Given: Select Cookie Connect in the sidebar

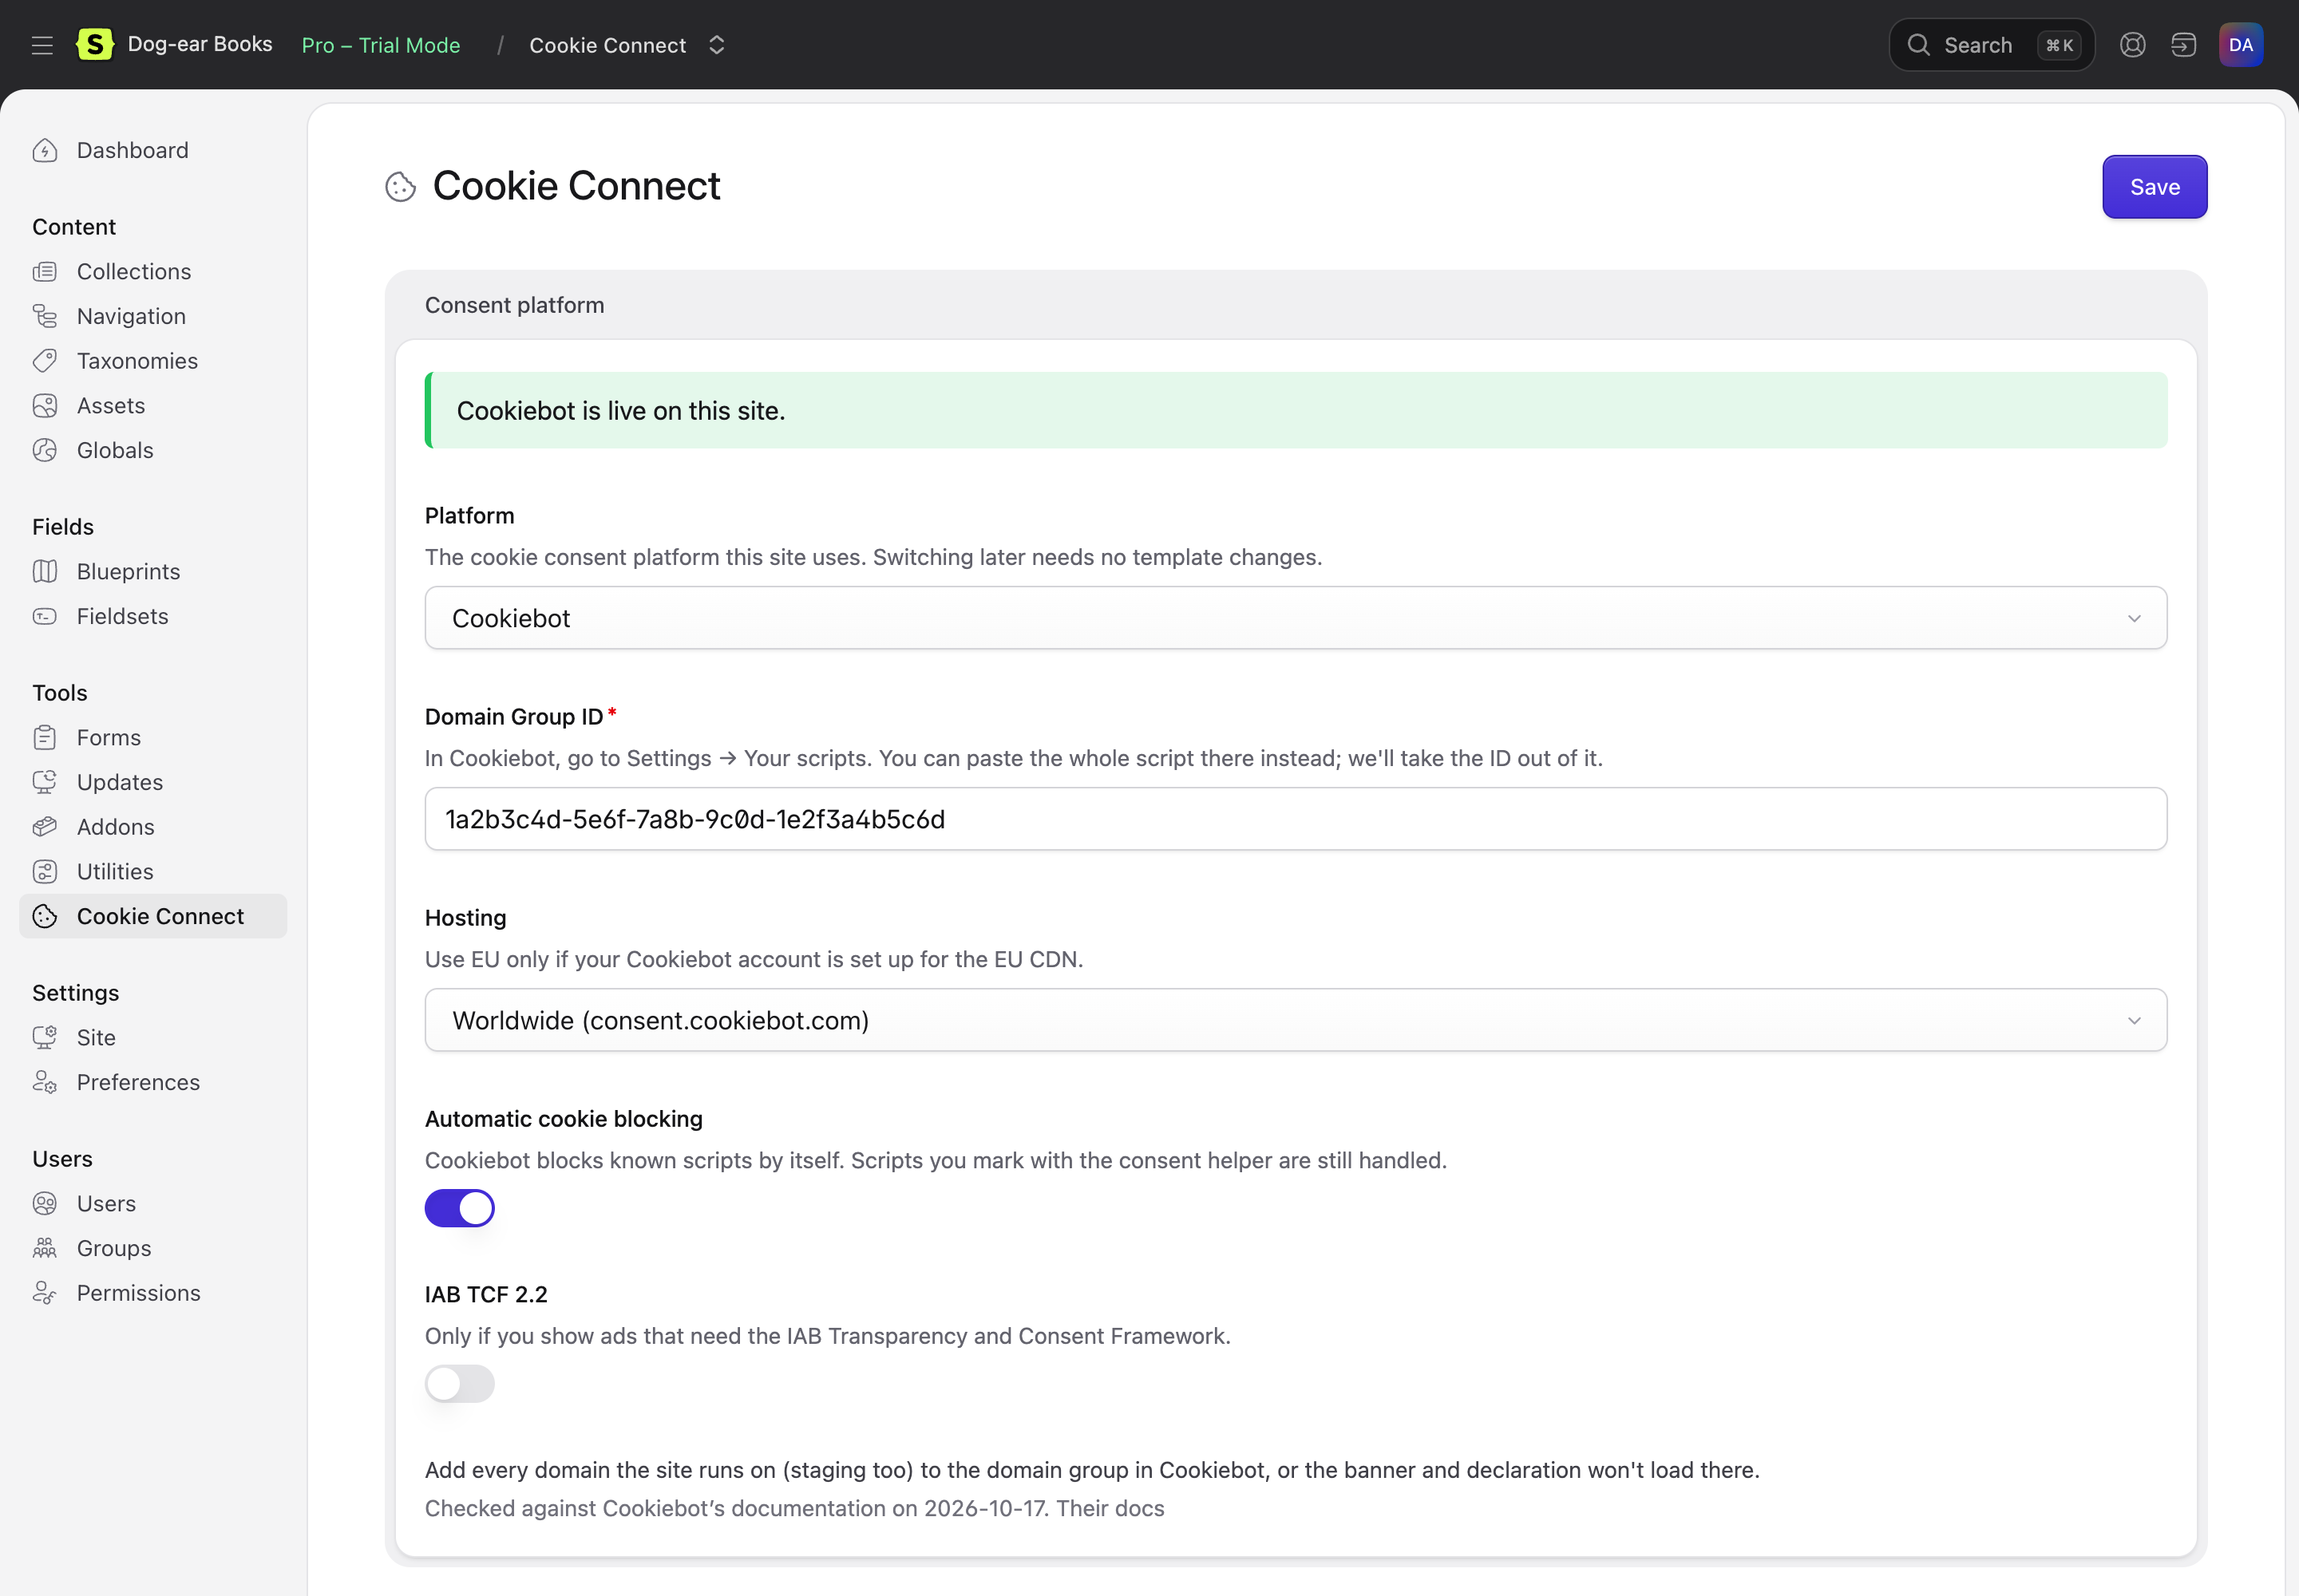Looking at the screenshot, I should pyautogui.click(x=153, y=916).
